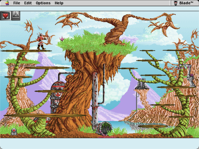Click the flying dagger above the warrior
The height and width of the screenshot is (149, 199).
[39, 27]
